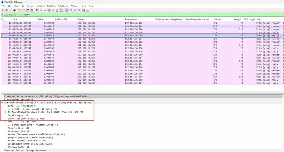Image resolution: width=284 pixels, height=152 pixels.
Task: Open the Analyze menu
Action: [41, 6]
